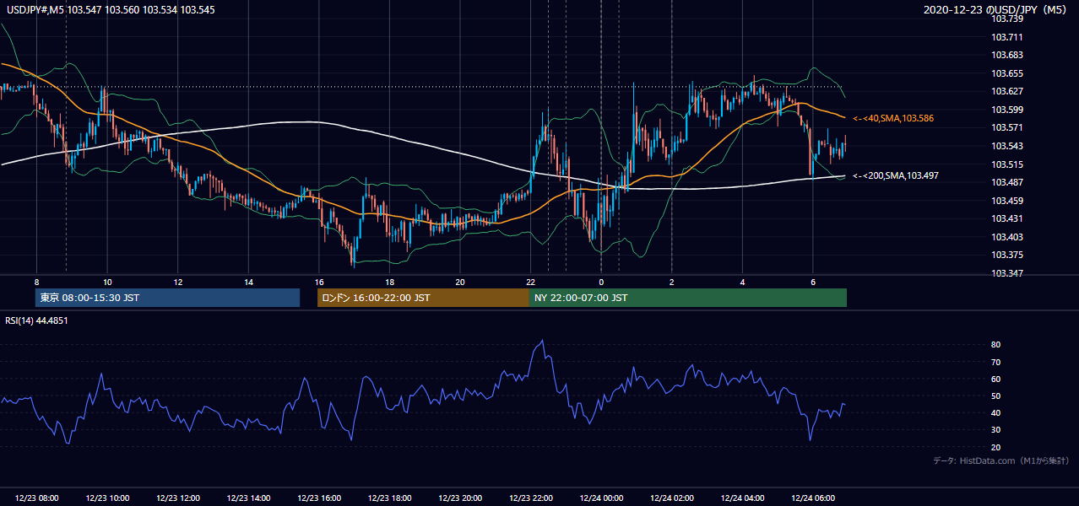Click hour label 0 under price chart

tap(601, 282)
